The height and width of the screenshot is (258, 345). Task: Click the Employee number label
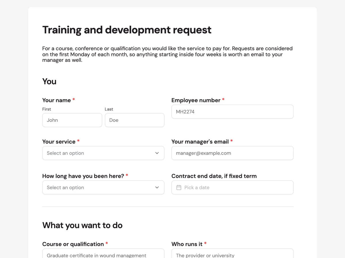point(196,100)
